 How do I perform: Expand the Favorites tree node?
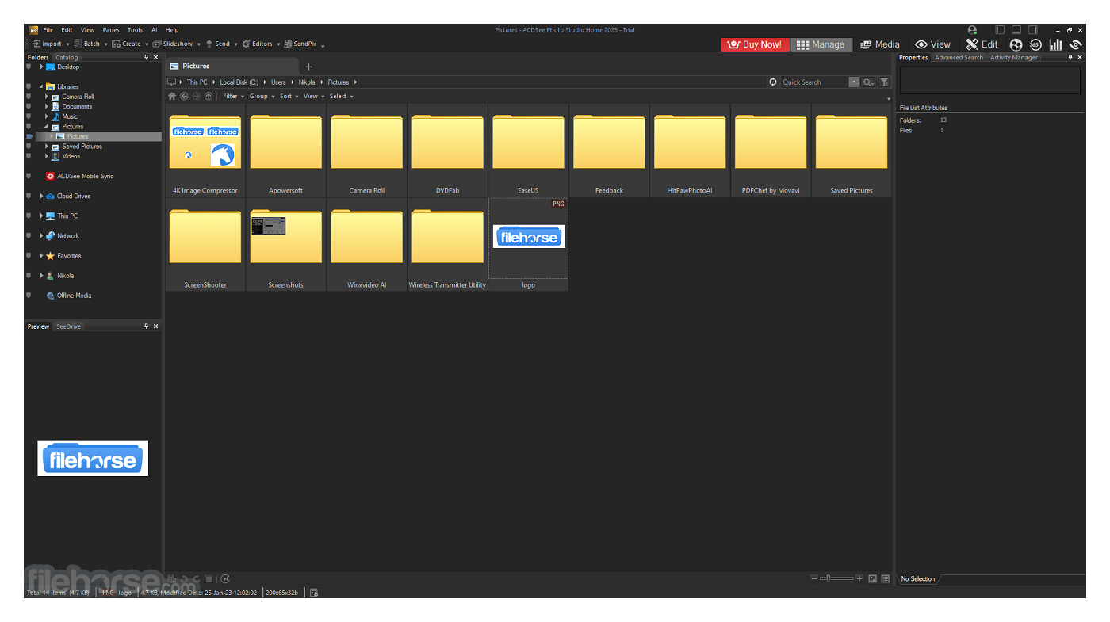point(41,256)
